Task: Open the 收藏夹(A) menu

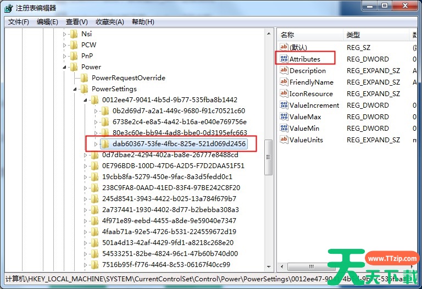Action: [109, 22]
